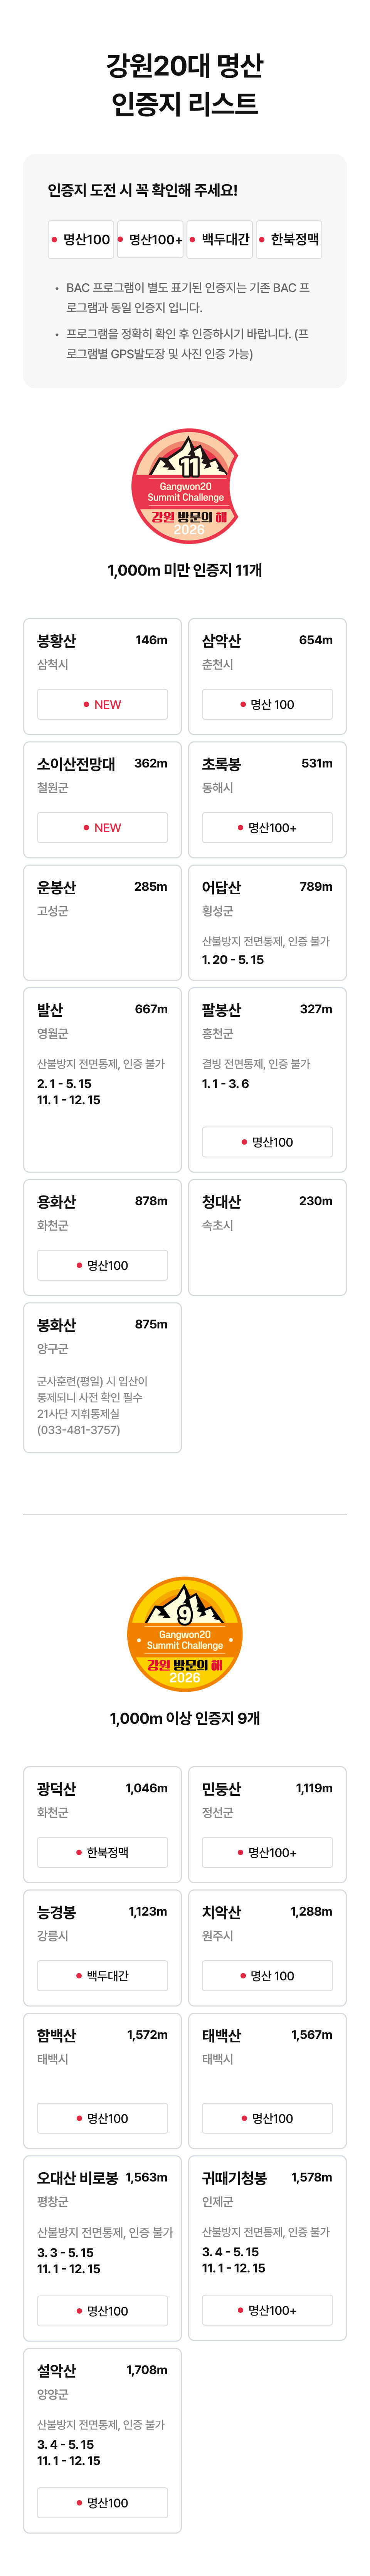Click the 백두대간 tag under 능경봉
This screenshot has width=370, height=2576.
click(102, 1975)
